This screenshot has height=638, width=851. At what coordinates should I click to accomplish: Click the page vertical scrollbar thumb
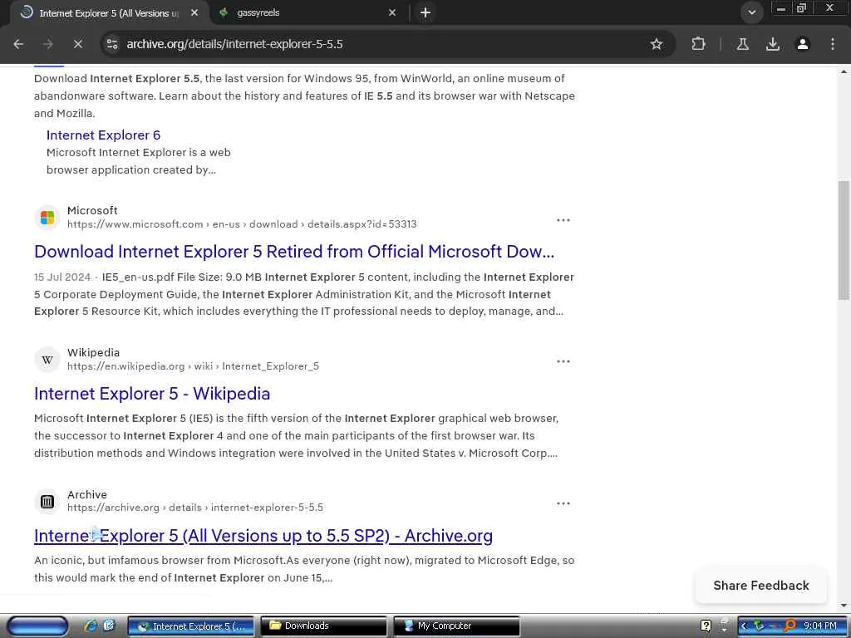pos(844,240)
